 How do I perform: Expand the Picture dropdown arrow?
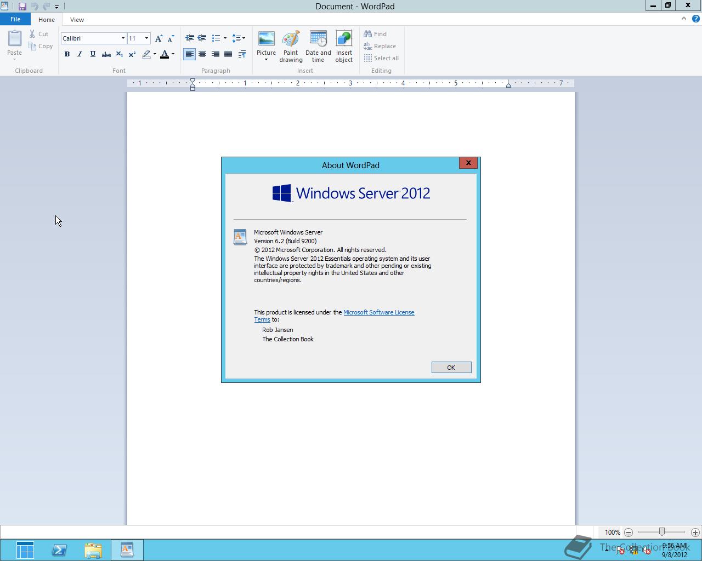(266, 60)
